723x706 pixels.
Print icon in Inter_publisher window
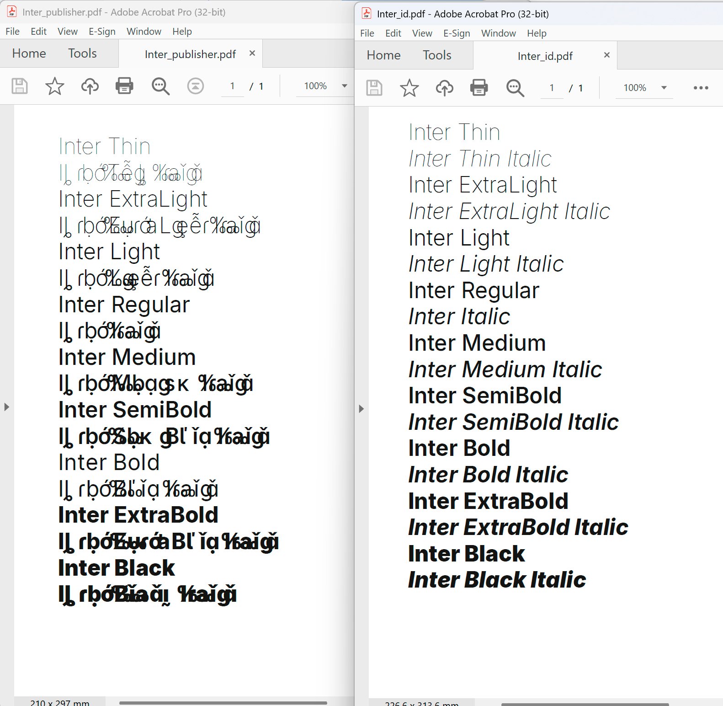[x=124, y=86]
